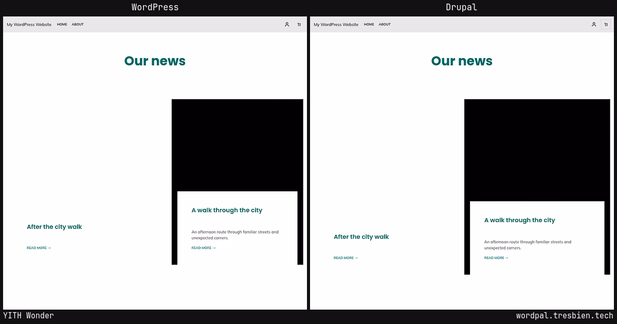Select ABOUT menu in WordPress pane
Image resolution: width=617 pixels, height=324 pixels.
pyautogui.click(x=78, y=24)
